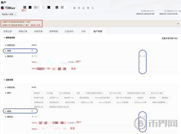
Task: Click the help icon next to 操作 label
Action: click(6, 93)
